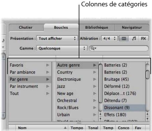Select the Electronique genre
This screenshot has height=131, width=152.
pos(77,79)
